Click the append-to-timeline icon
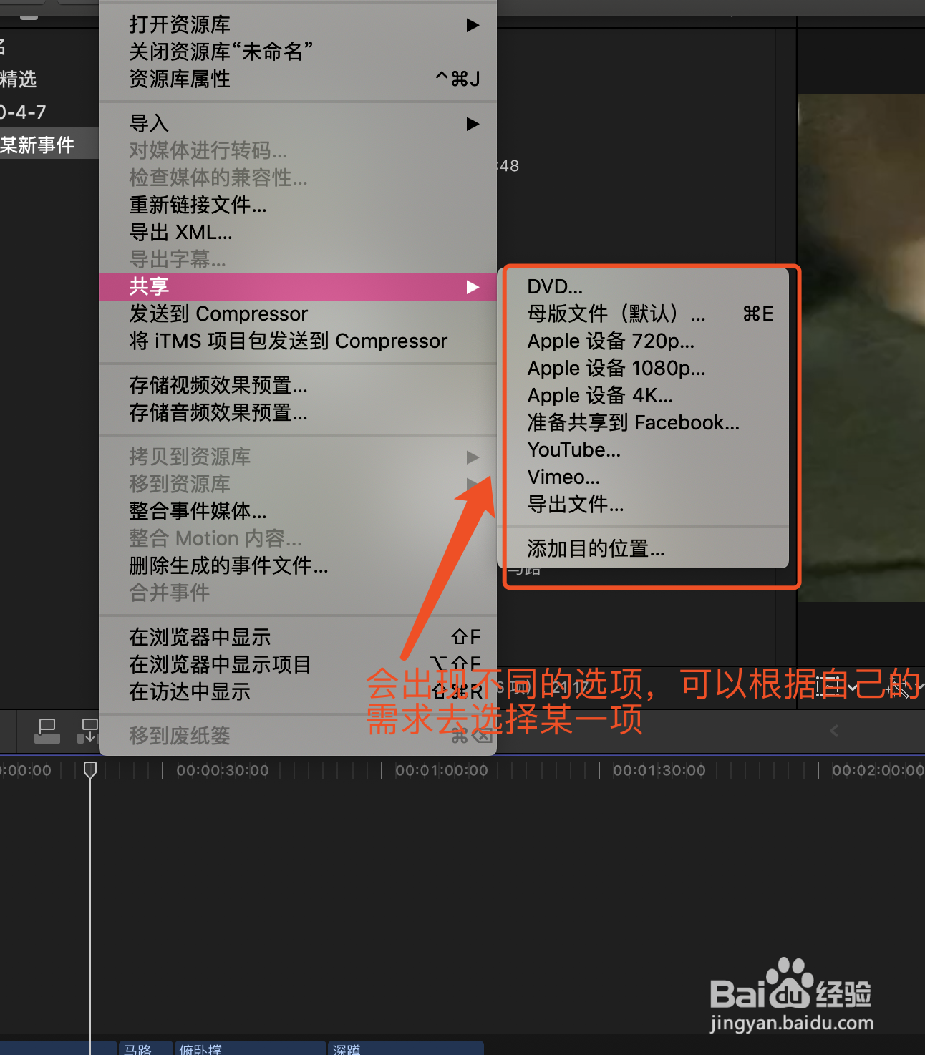Image resolution: width=925 pixels, height=1055 pixels. pyautogui.click(x=89, y=731)
